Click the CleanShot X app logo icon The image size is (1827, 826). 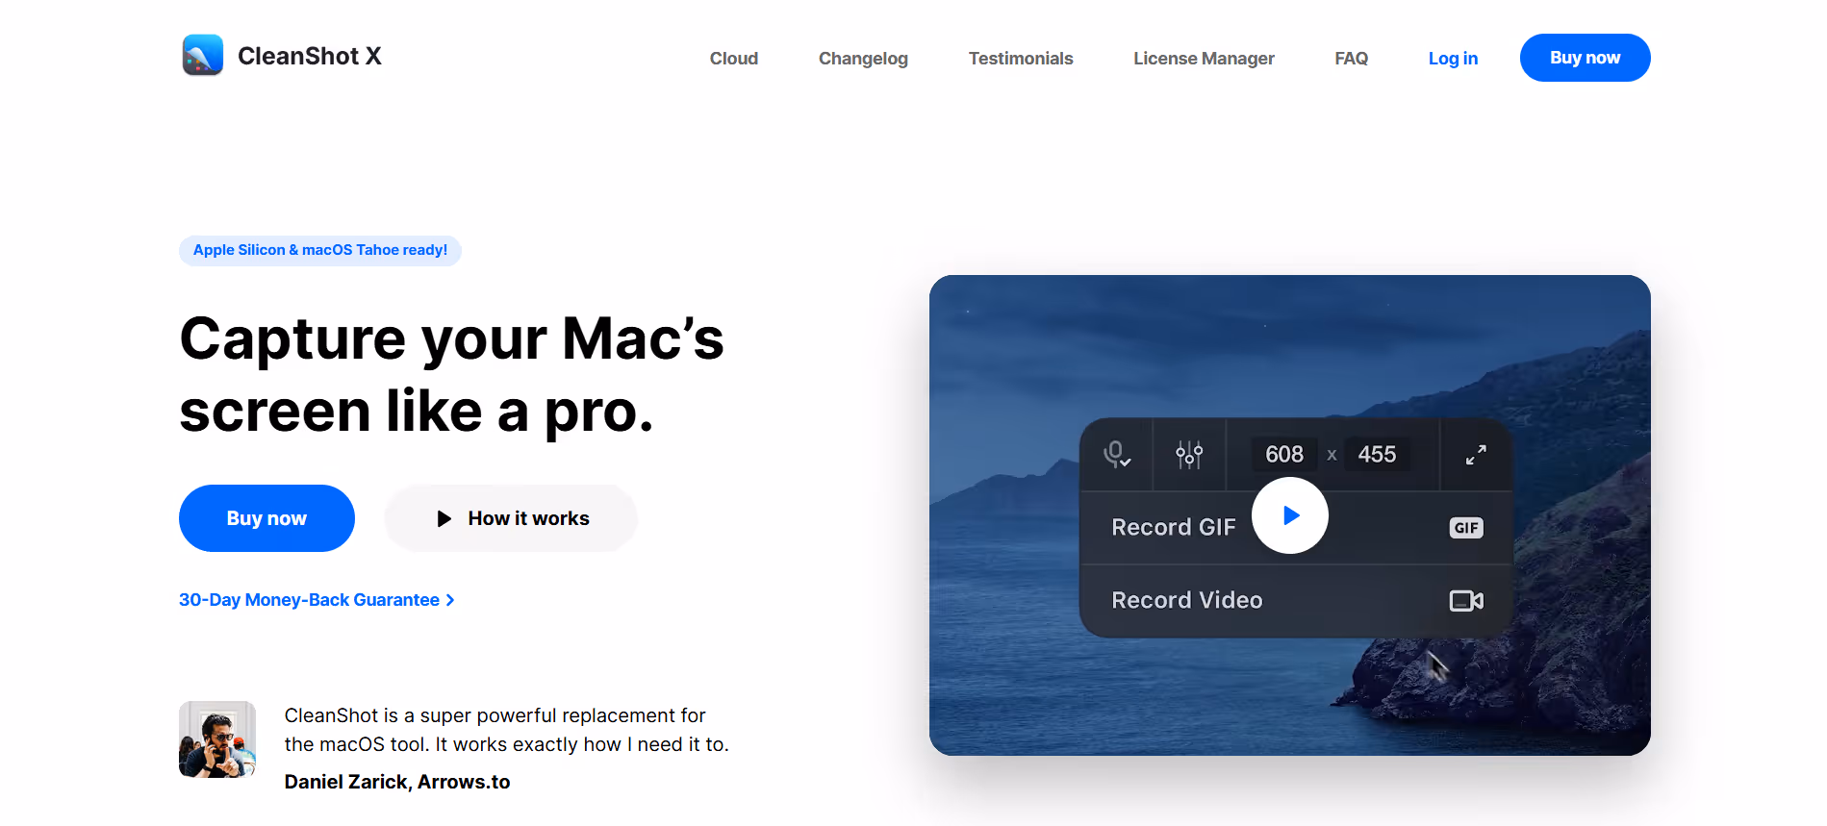tap(202, 56)
